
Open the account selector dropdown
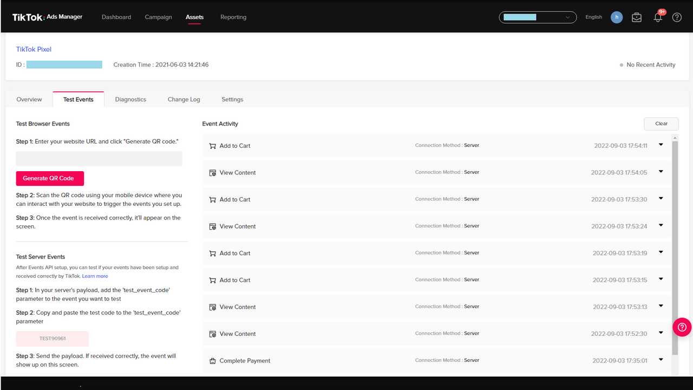pos(538,17)
